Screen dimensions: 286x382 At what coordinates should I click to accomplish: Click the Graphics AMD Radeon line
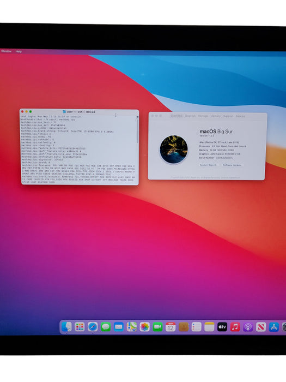[x=220, y=154]
